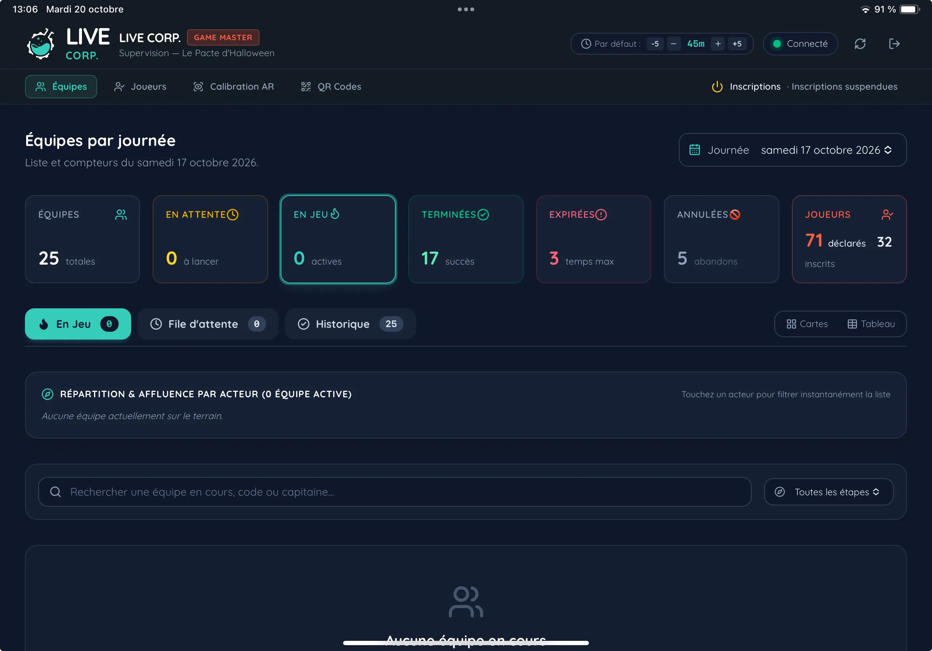This screenshot has height=651, width=932.
Task: Click the flame icon on En jeu card
Action: tap(335, 213)
